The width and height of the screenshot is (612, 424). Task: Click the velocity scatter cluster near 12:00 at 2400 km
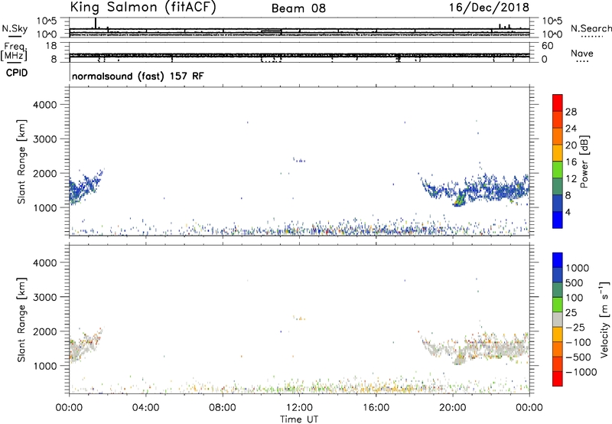299,318
